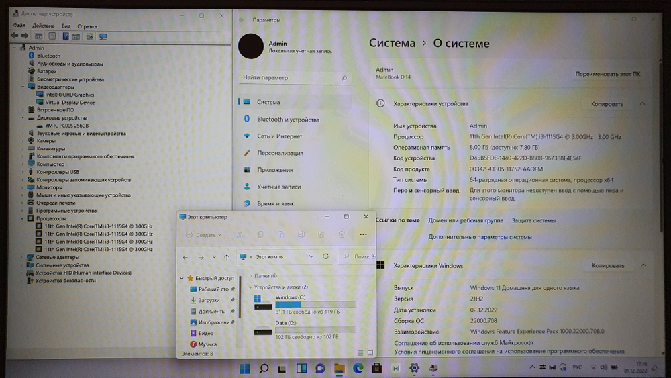Copy device characteristics with Копировать
The width and height of the screenshot is (671, 378).
[x=607, y=104]
